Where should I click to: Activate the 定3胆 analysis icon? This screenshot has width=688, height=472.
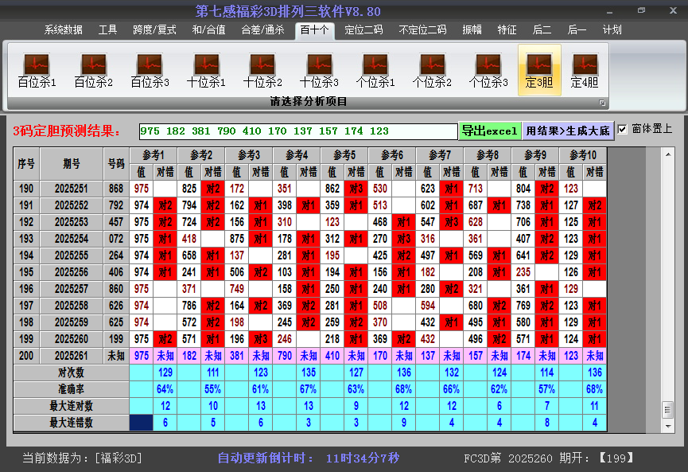pyautogui.click(x=539, y=70)
